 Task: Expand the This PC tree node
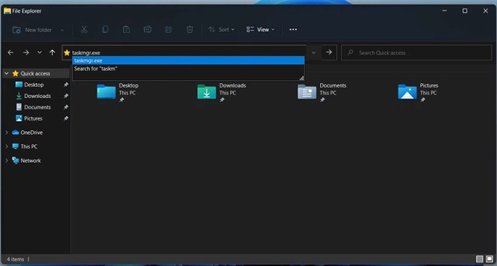coord(7,147)
